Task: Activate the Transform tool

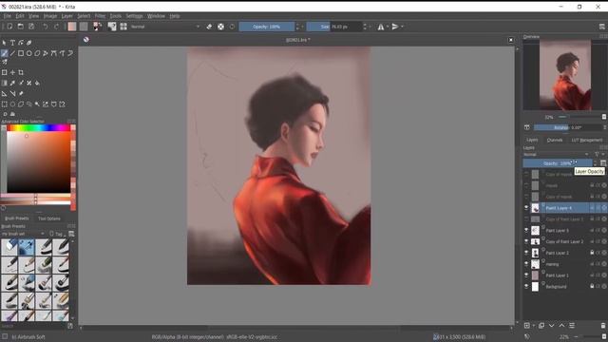Action: 4,72
